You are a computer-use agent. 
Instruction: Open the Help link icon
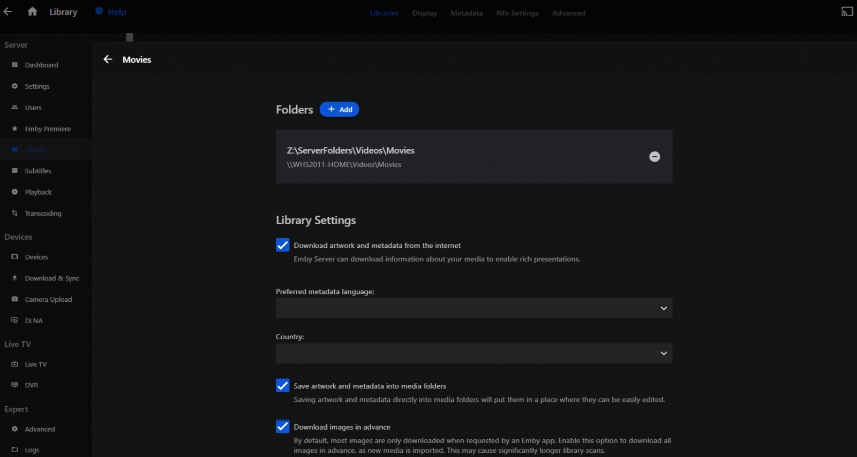pyautogui.click(x=99, y=11)
